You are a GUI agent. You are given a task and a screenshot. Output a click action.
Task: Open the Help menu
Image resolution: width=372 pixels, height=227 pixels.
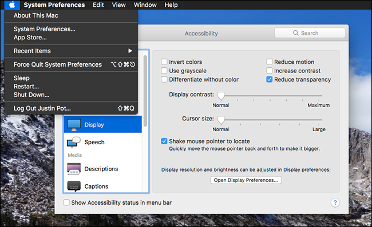pos(171,5)
